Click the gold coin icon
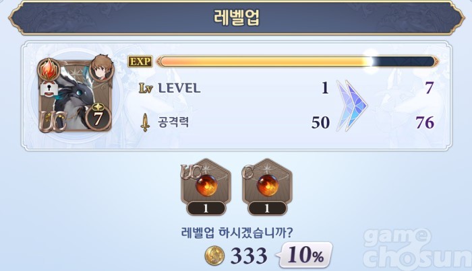This screenshot has height=271, width=472. point(214,256)
